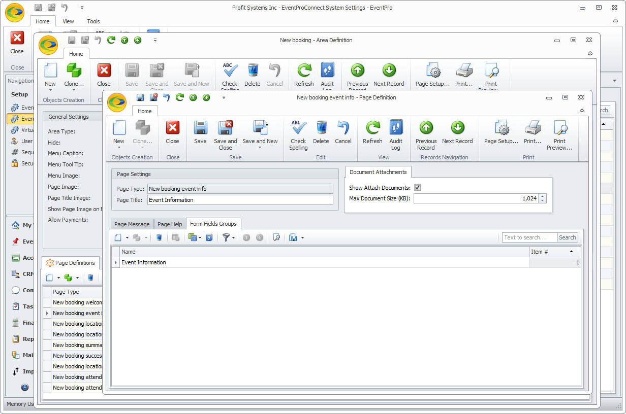Refresh the Page Definition record
Viewport: 626px width, 414px height.
(372, 133)
